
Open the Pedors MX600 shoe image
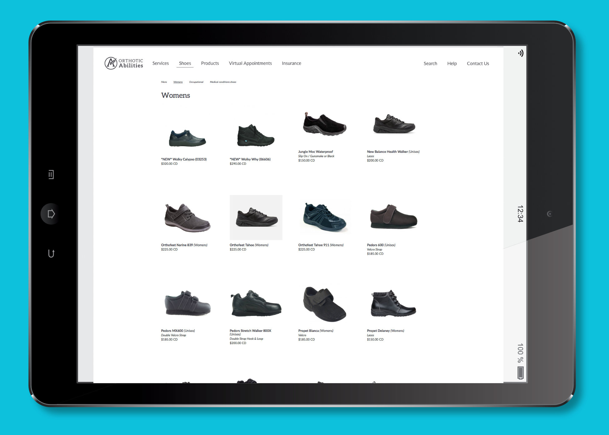[187, 303]
